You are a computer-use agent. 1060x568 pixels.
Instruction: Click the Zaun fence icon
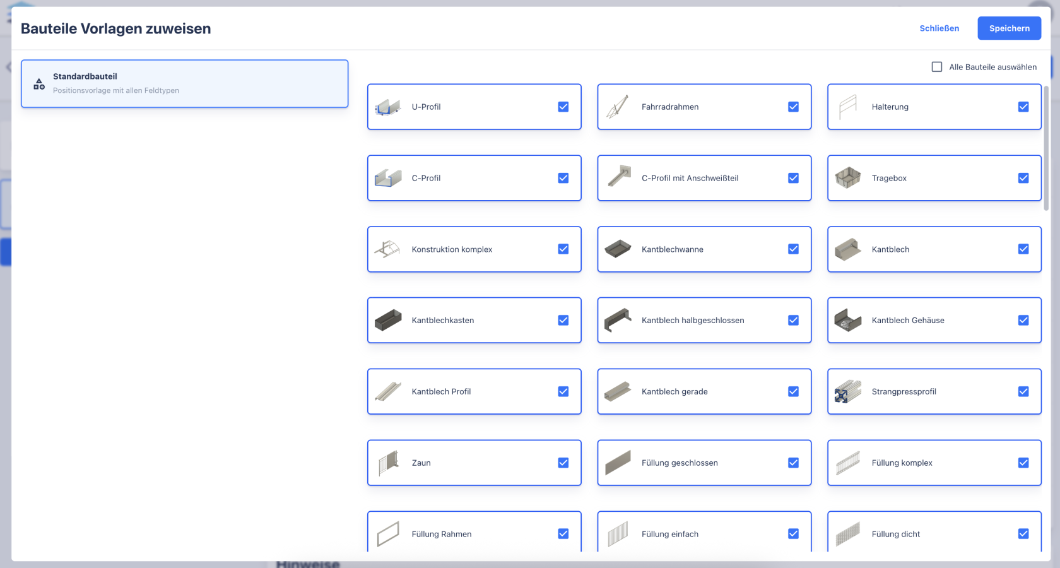coord(389,463)
